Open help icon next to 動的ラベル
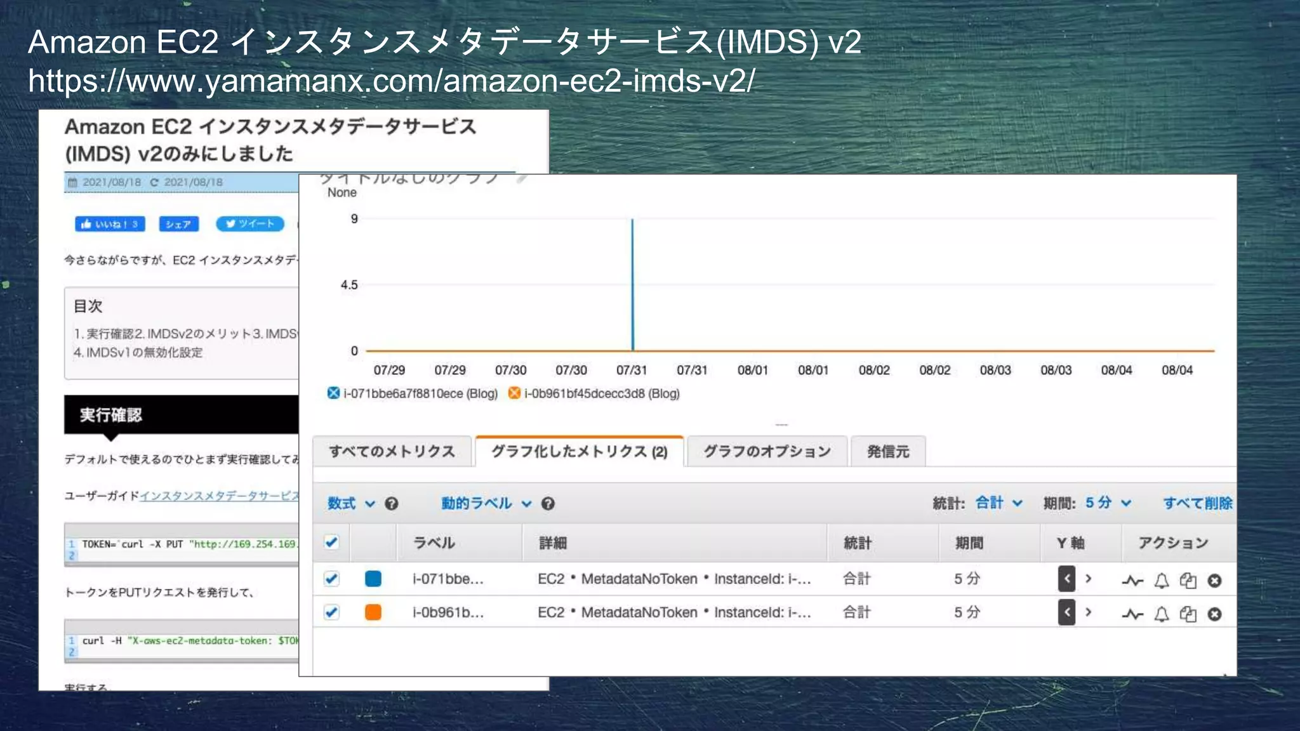 [548, 504]
